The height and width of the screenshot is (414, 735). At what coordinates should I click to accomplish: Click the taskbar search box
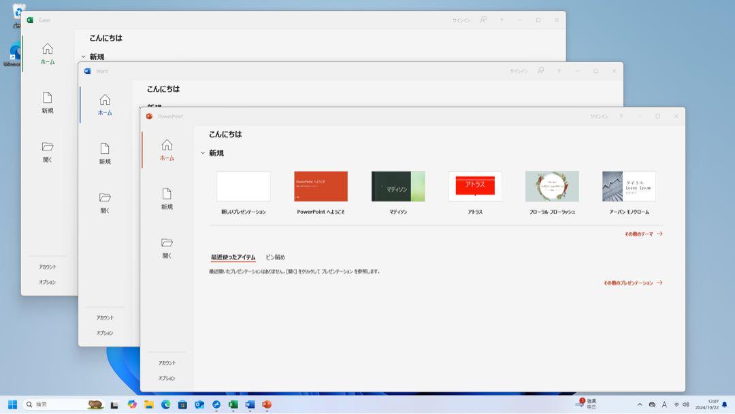pos(64,404)
